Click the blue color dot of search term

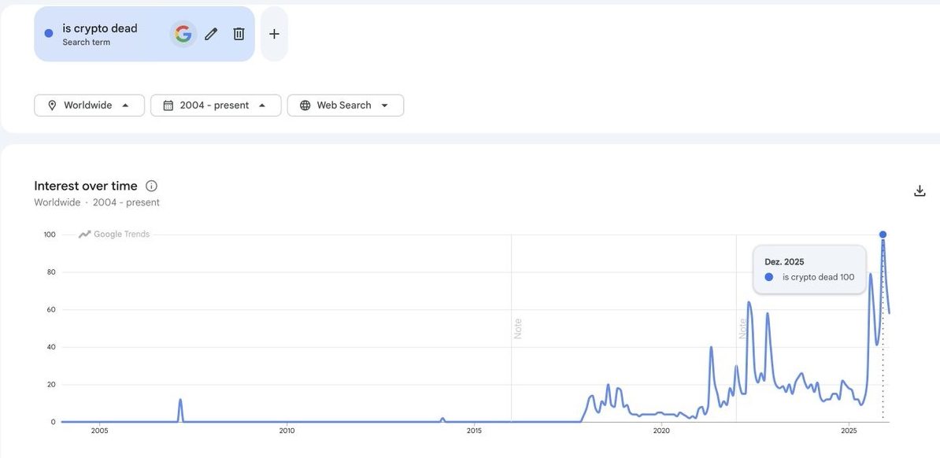pyautogui.click(x=49, y=33)
